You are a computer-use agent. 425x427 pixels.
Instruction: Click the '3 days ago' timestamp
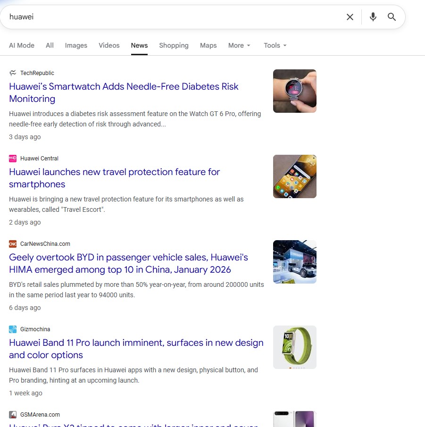tap(25, 137)
